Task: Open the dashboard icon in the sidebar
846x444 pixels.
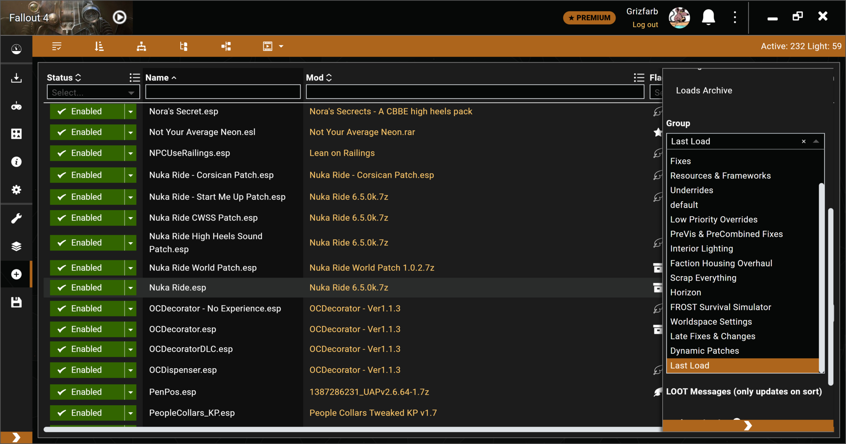Action: click(16, 49)
